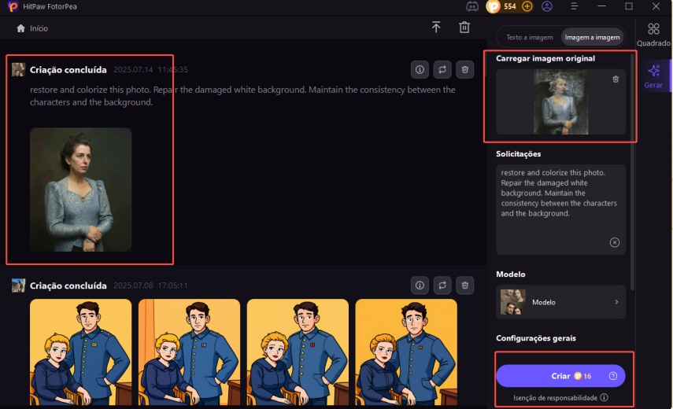Open the restored portrait thumbnail
The height and width of the screenshot is (409, 673).
(x=80, y=190)
